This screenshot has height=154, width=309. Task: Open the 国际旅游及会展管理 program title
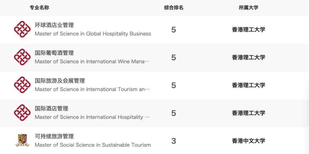pos(60,81)
